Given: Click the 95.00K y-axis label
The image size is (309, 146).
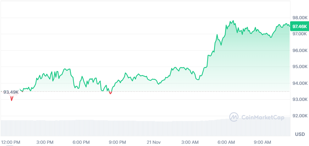Looking at the screenshot, I should pos(300,67).
